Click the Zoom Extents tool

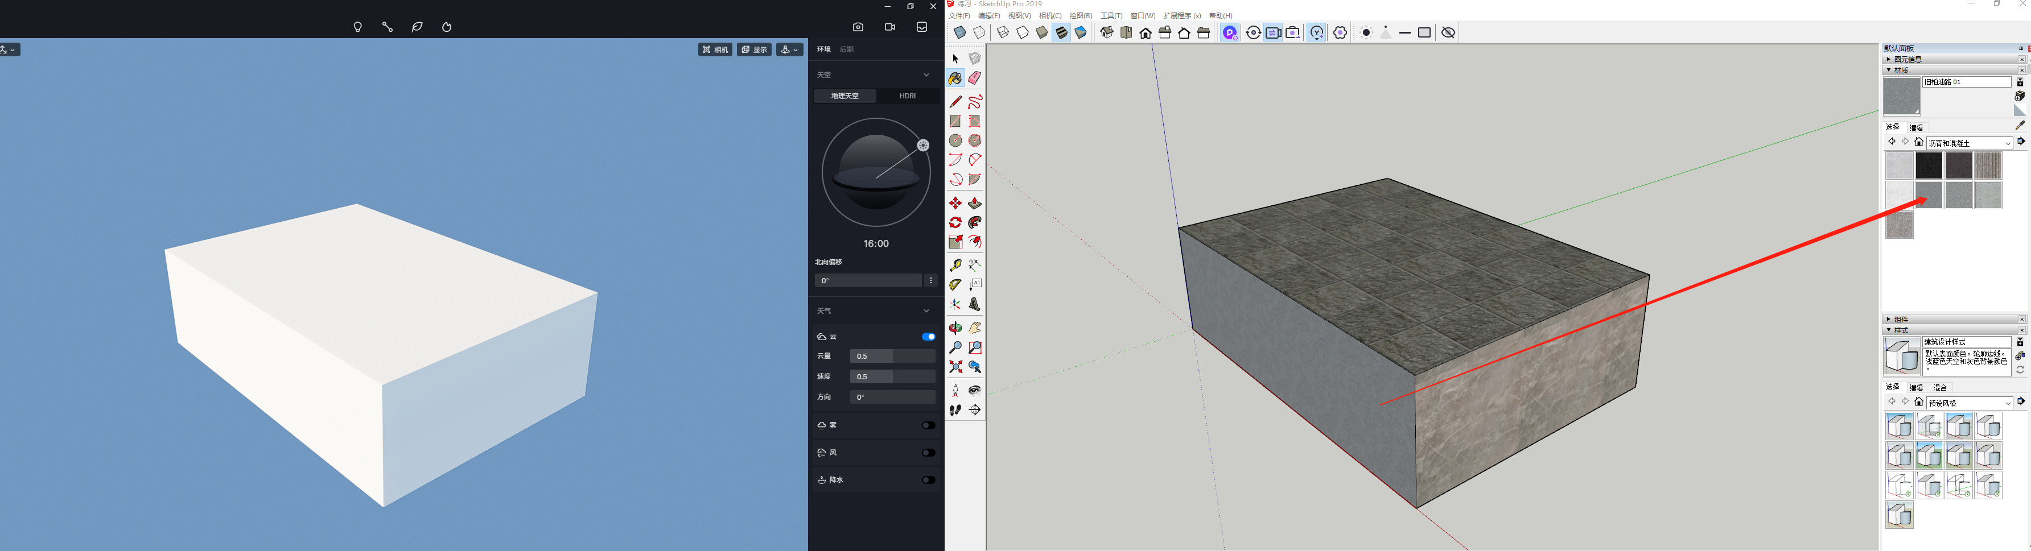(955, 367)
